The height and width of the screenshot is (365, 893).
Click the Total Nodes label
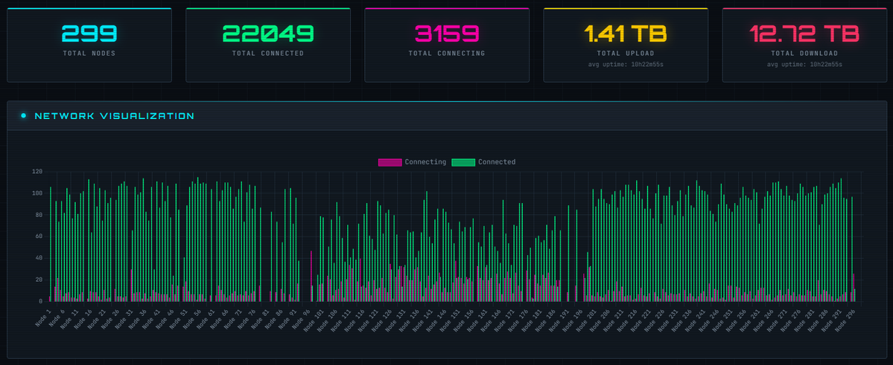(89, 53)
